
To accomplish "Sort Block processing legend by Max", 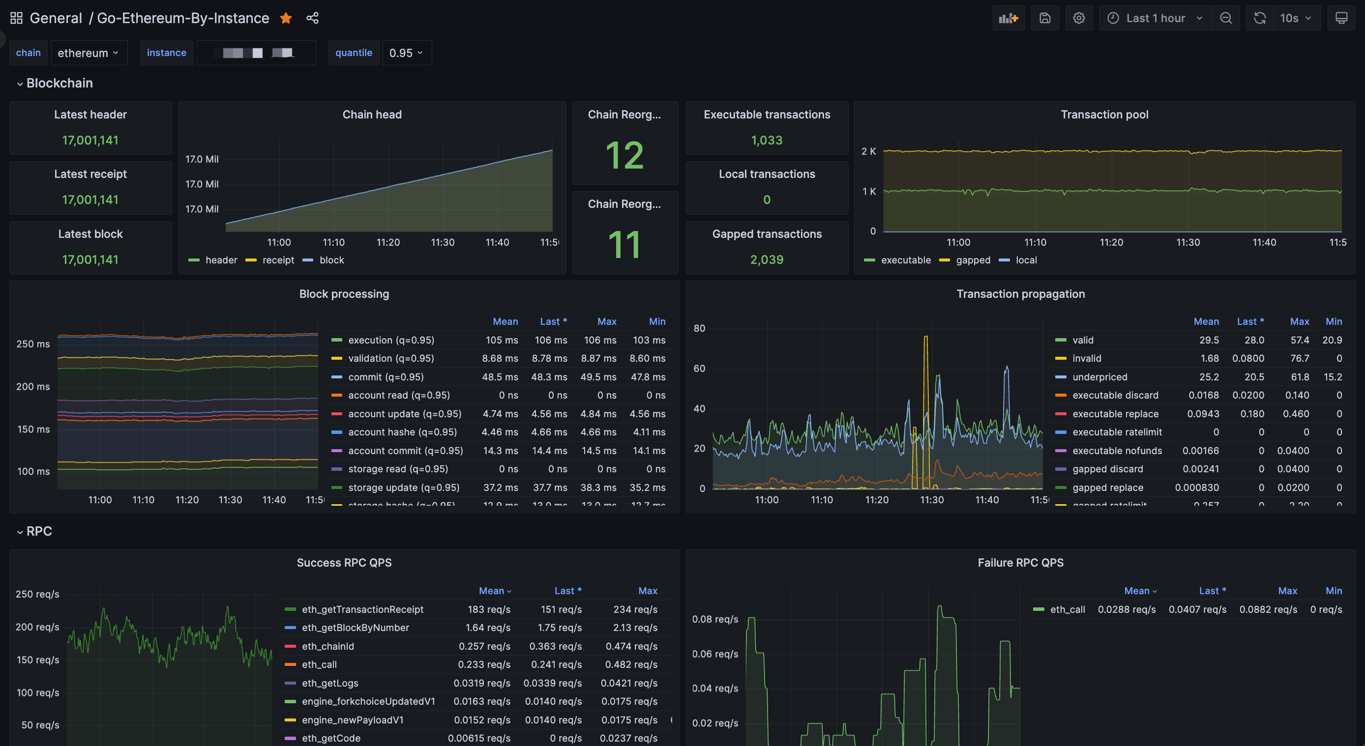I will 607,321.
